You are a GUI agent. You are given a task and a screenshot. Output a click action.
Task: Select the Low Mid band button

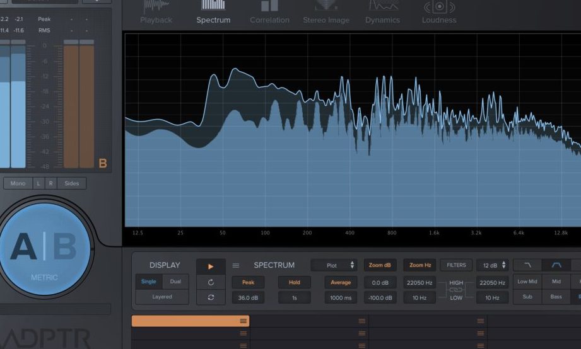pyautogui.click(x=527, y=282)
